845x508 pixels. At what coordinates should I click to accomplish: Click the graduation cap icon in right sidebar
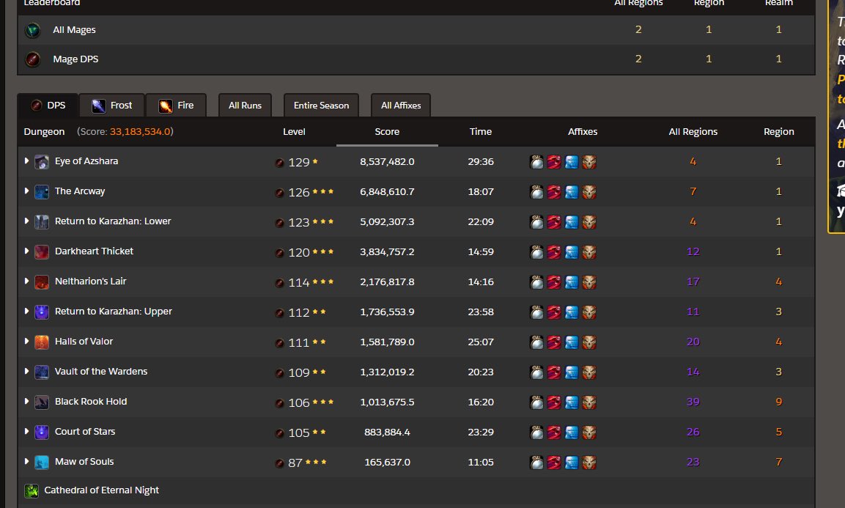coord(841,190)
